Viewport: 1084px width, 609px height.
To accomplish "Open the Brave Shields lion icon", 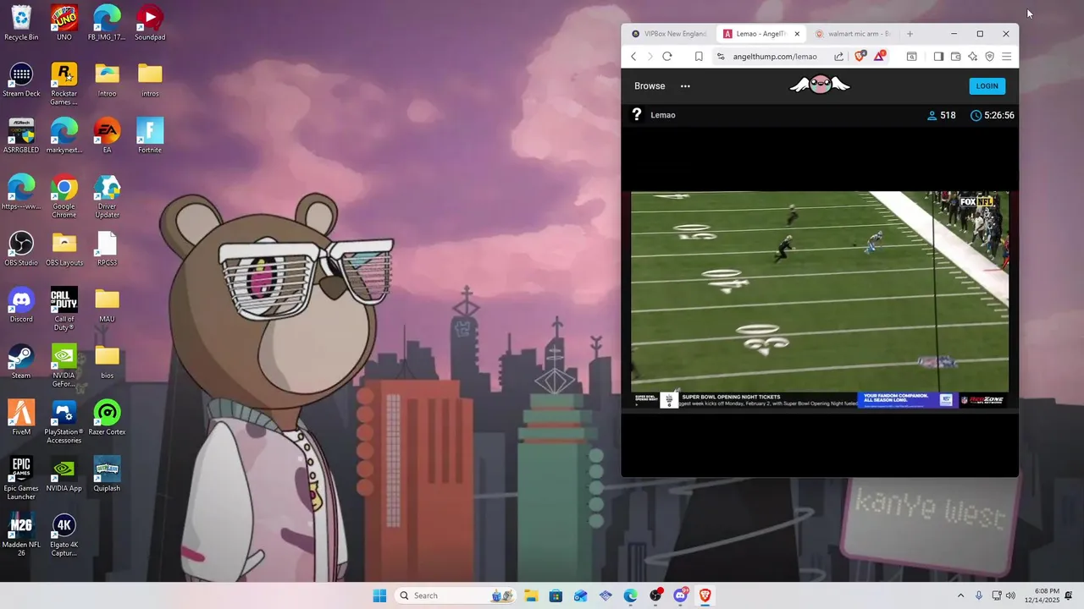I will (860, 56).
